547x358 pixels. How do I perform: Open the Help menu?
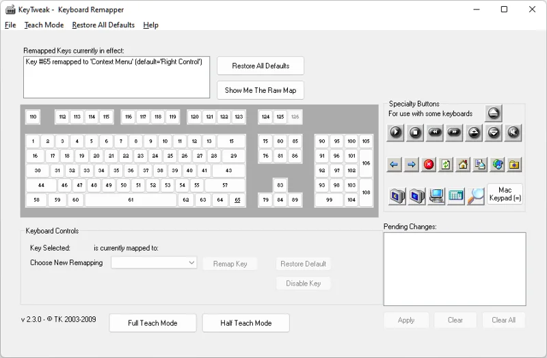pos(150,25)
